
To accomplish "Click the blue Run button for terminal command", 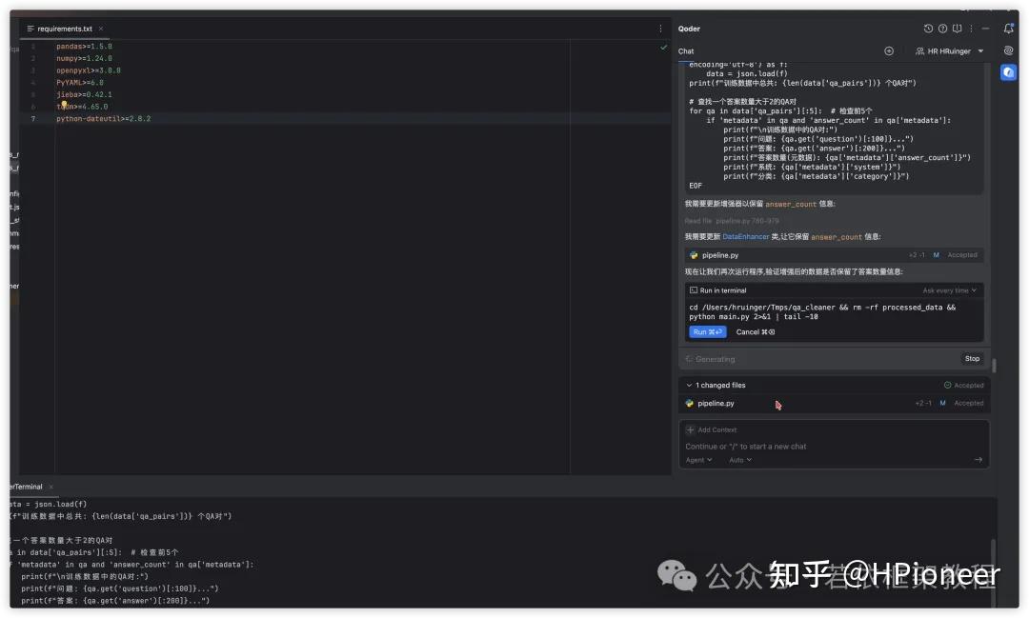I will pyautogui.click(x=706, y=331).
